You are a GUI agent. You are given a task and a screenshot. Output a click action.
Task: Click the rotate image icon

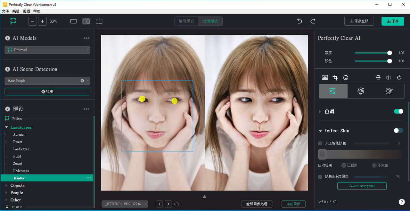(399, 78)
